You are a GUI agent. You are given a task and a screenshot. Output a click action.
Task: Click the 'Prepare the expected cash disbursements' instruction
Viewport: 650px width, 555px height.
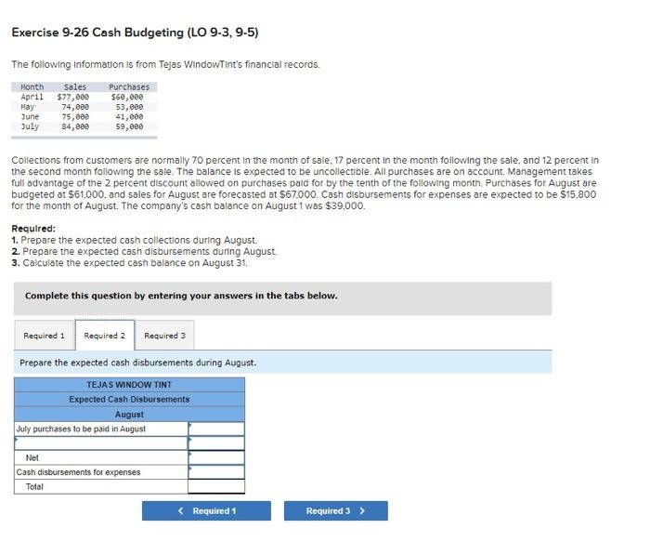click(138, 363)
